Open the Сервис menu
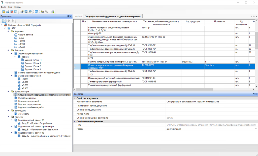The image size is (258, 156). [x=18, y=7]
